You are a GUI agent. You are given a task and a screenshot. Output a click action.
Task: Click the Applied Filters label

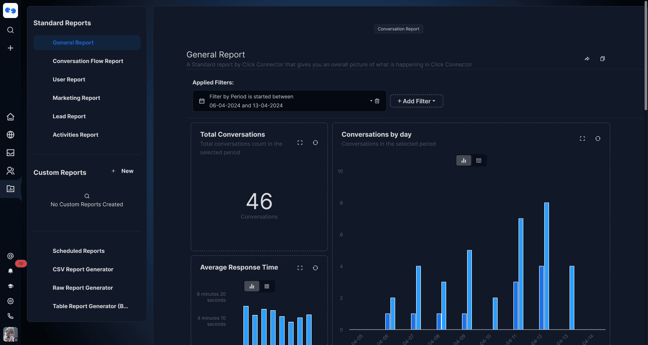213,83
